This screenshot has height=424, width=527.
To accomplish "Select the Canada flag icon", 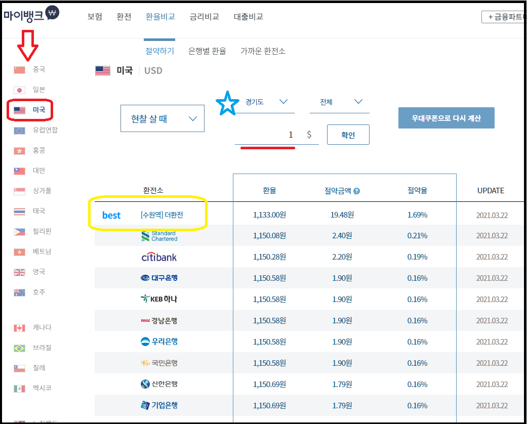I will click(x=20, y=327).
